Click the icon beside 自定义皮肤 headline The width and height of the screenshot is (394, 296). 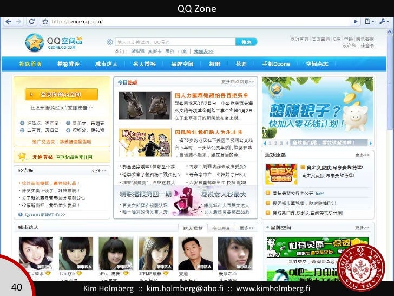pyautogui.click(x=303, y=167)
